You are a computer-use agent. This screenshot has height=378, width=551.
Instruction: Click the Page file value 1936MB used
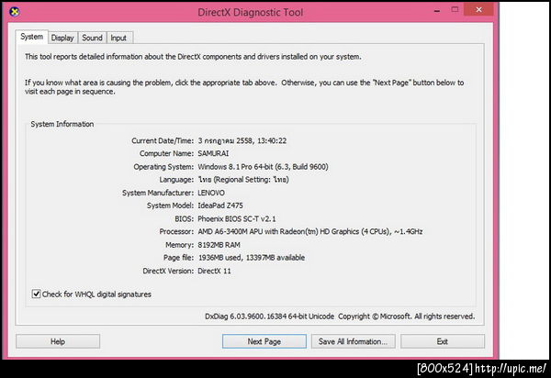pos(252,258)
